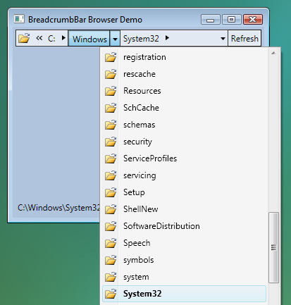
Task: Click the folder icon beside registration
Action: [111, 57]
